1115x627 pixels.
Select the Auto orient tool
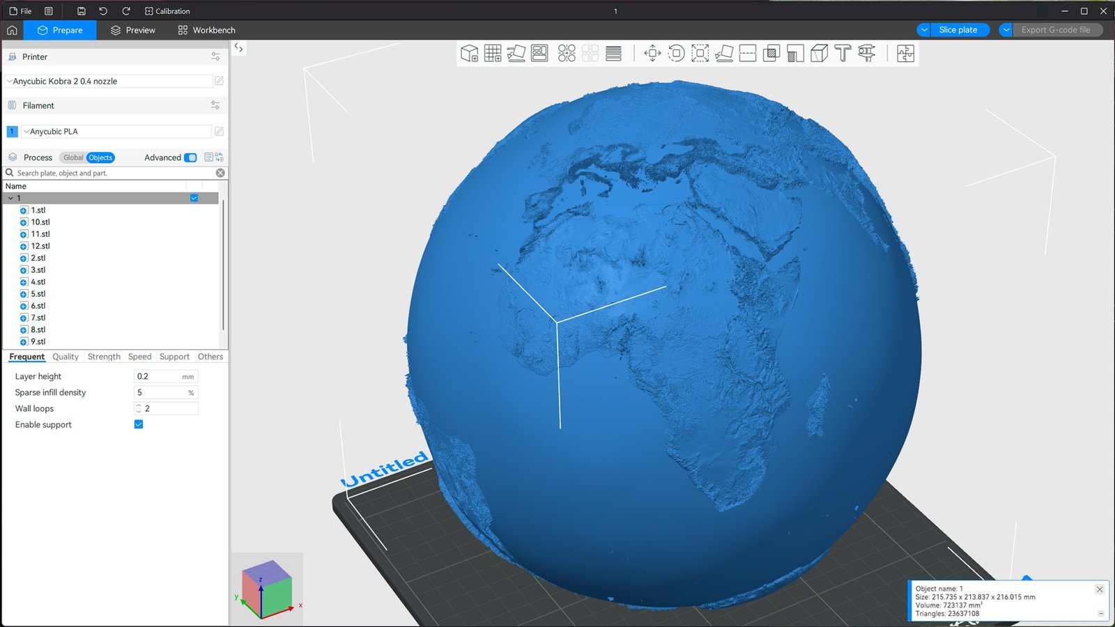(x=516, y=54)
